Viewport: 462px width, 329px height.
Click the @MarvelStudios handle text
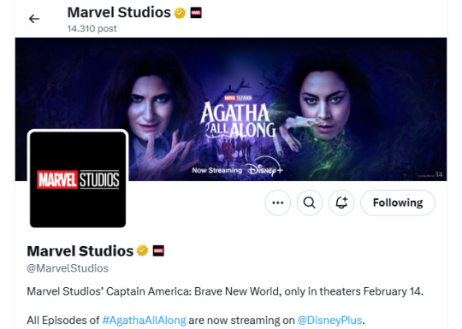coord(68,268)
